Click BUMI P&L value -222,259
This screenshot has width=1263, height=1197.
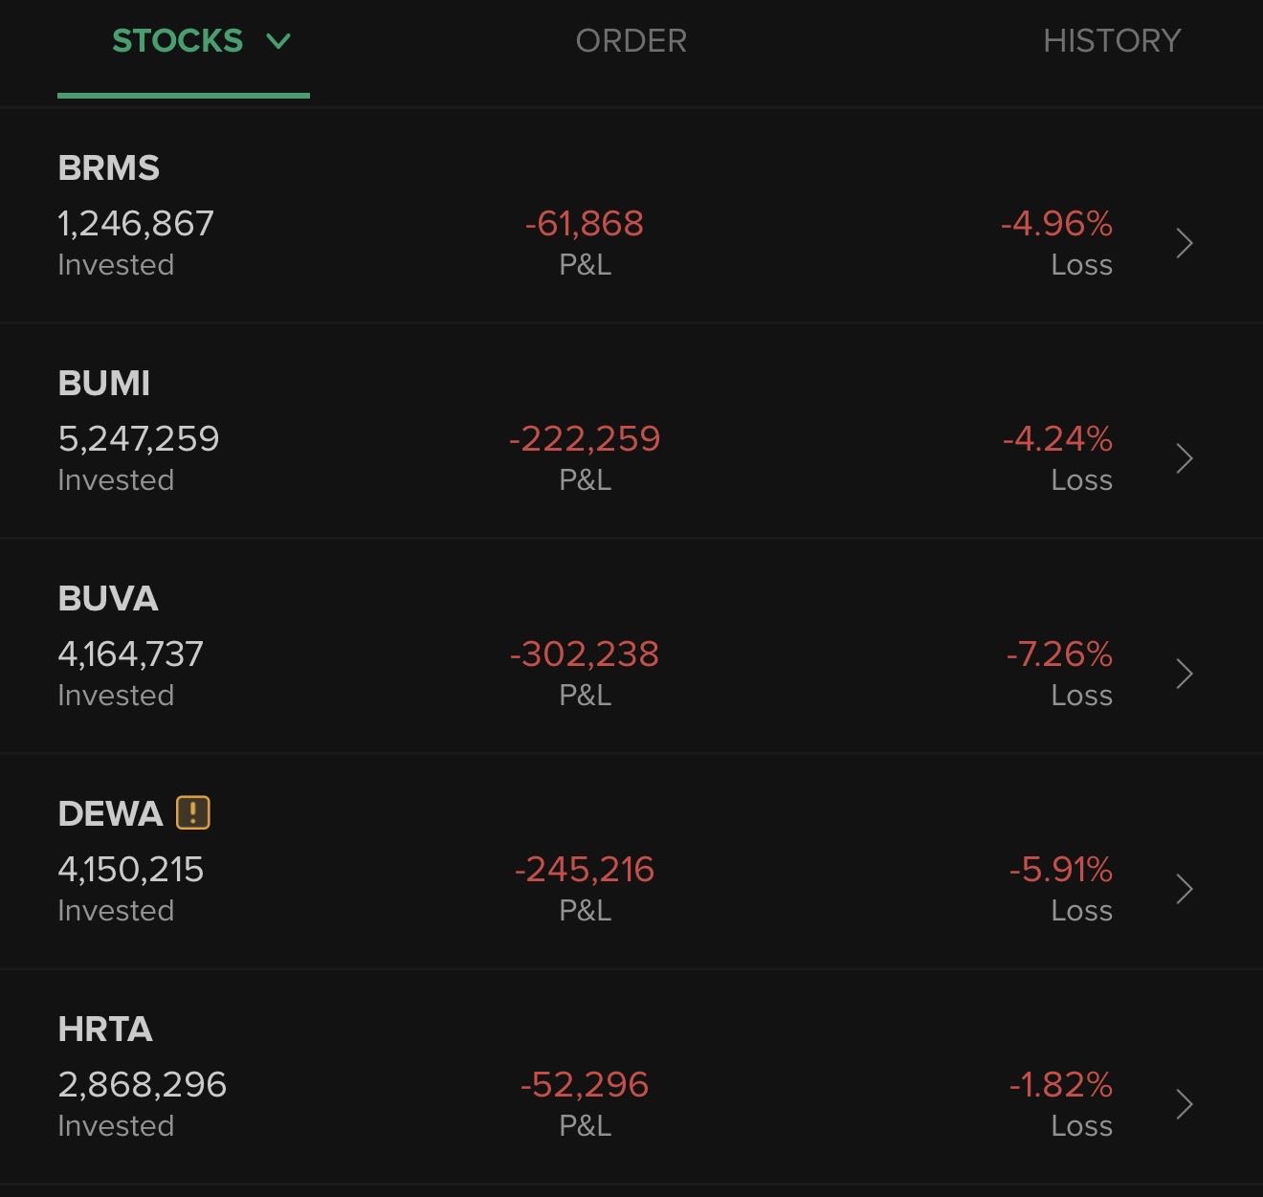pyautogui.click(x=585, y=439)
